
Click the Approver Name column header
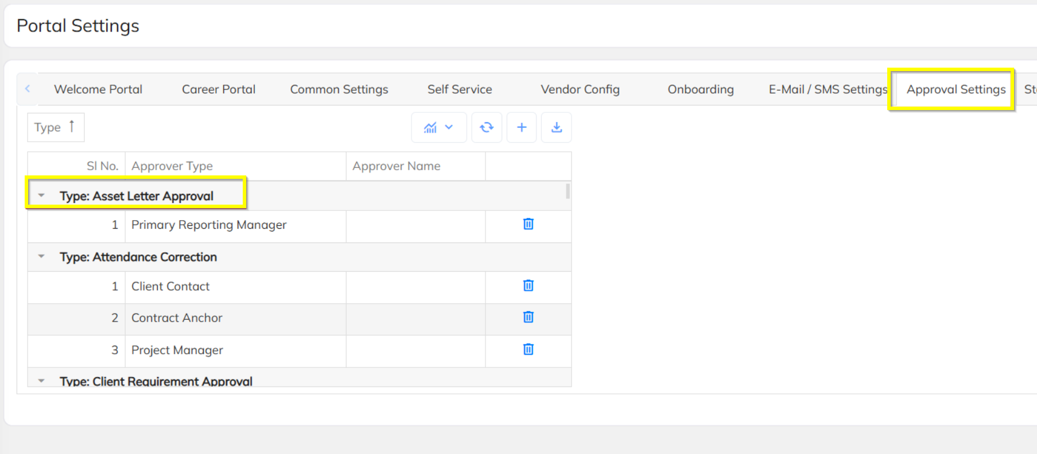pyautogui.click(x=397, y=166)
